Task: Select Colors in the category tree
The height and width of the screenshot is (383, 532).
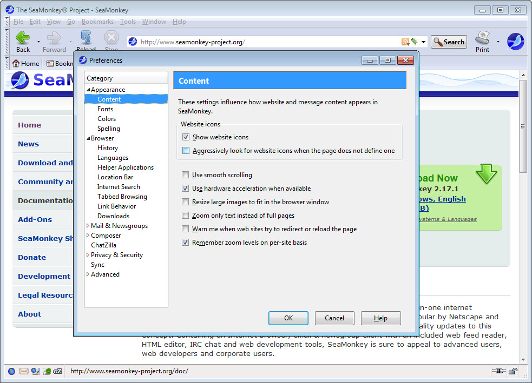Action: click(107, 119)
